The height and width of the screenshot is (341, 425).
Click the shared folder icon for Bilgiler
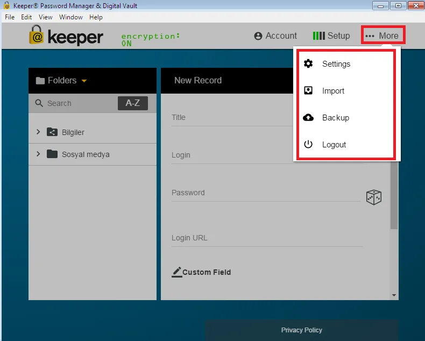[52, 132]
